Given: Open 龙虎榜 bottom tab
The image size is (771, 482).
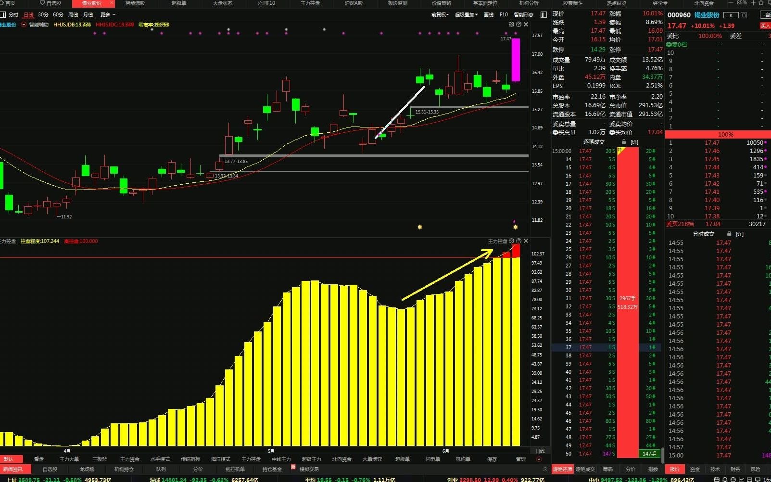Looking at the screenshot, I should [87, 469].
